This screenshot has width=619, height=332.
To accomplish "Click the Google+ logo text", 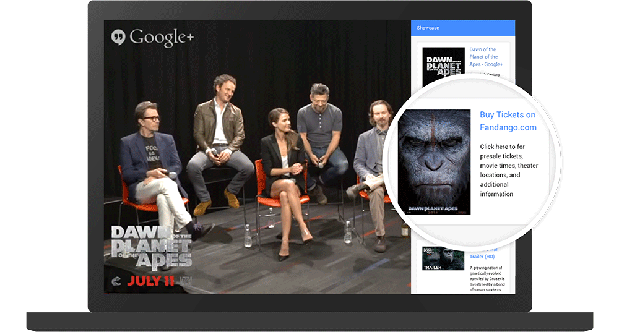I will (x=162, y=38).
